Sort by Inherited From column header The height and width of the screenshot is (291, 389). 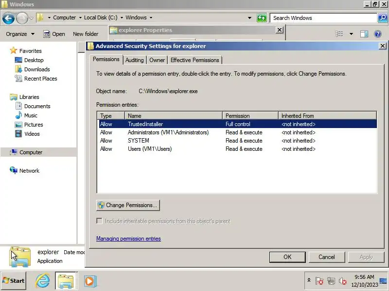pos(327,115)
